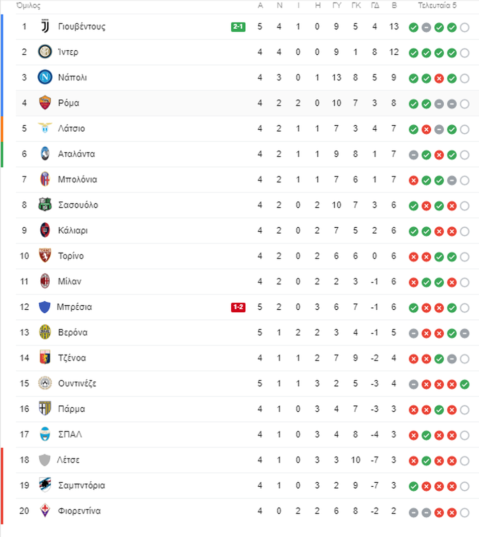Viewport: 479px width, 537px height.
Task: Click the Sampdoria club logo
Action: click(x=45, y=485)
